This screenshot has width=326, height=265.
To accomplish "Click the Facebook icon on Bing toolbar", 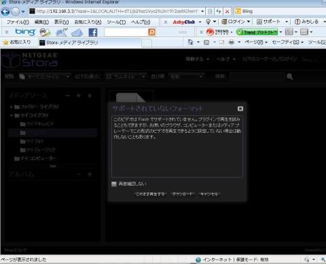I will [93, 33].
